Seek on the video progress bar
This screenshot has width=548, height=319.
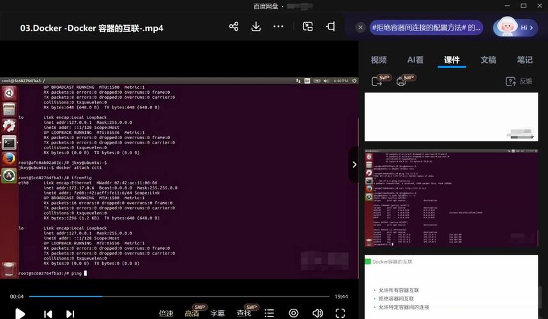(179, 296)
